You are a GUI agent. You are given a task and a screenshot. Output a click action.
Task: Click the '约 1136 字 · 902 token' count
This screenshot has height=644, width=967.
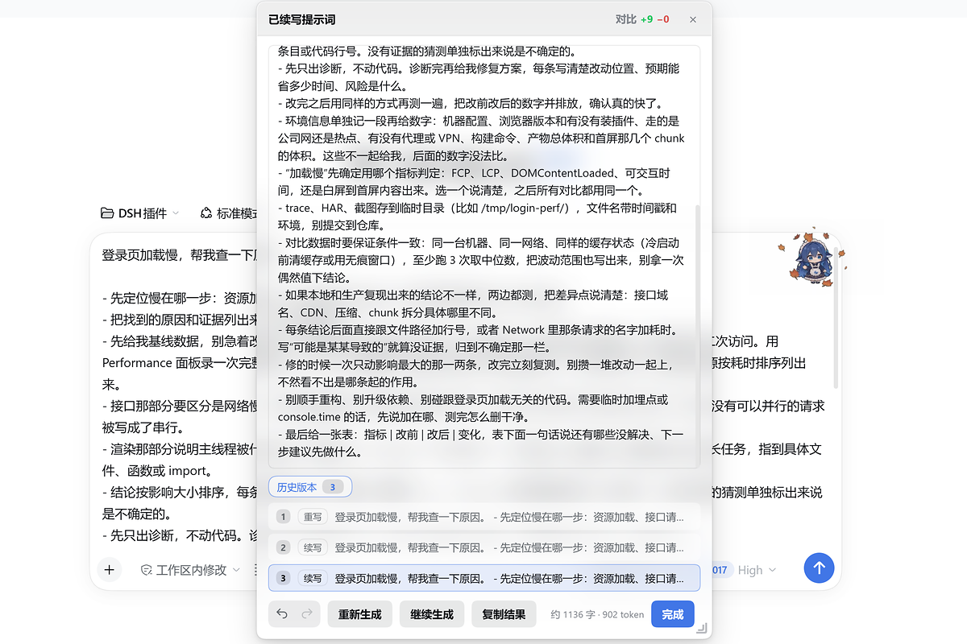point(597,614)
